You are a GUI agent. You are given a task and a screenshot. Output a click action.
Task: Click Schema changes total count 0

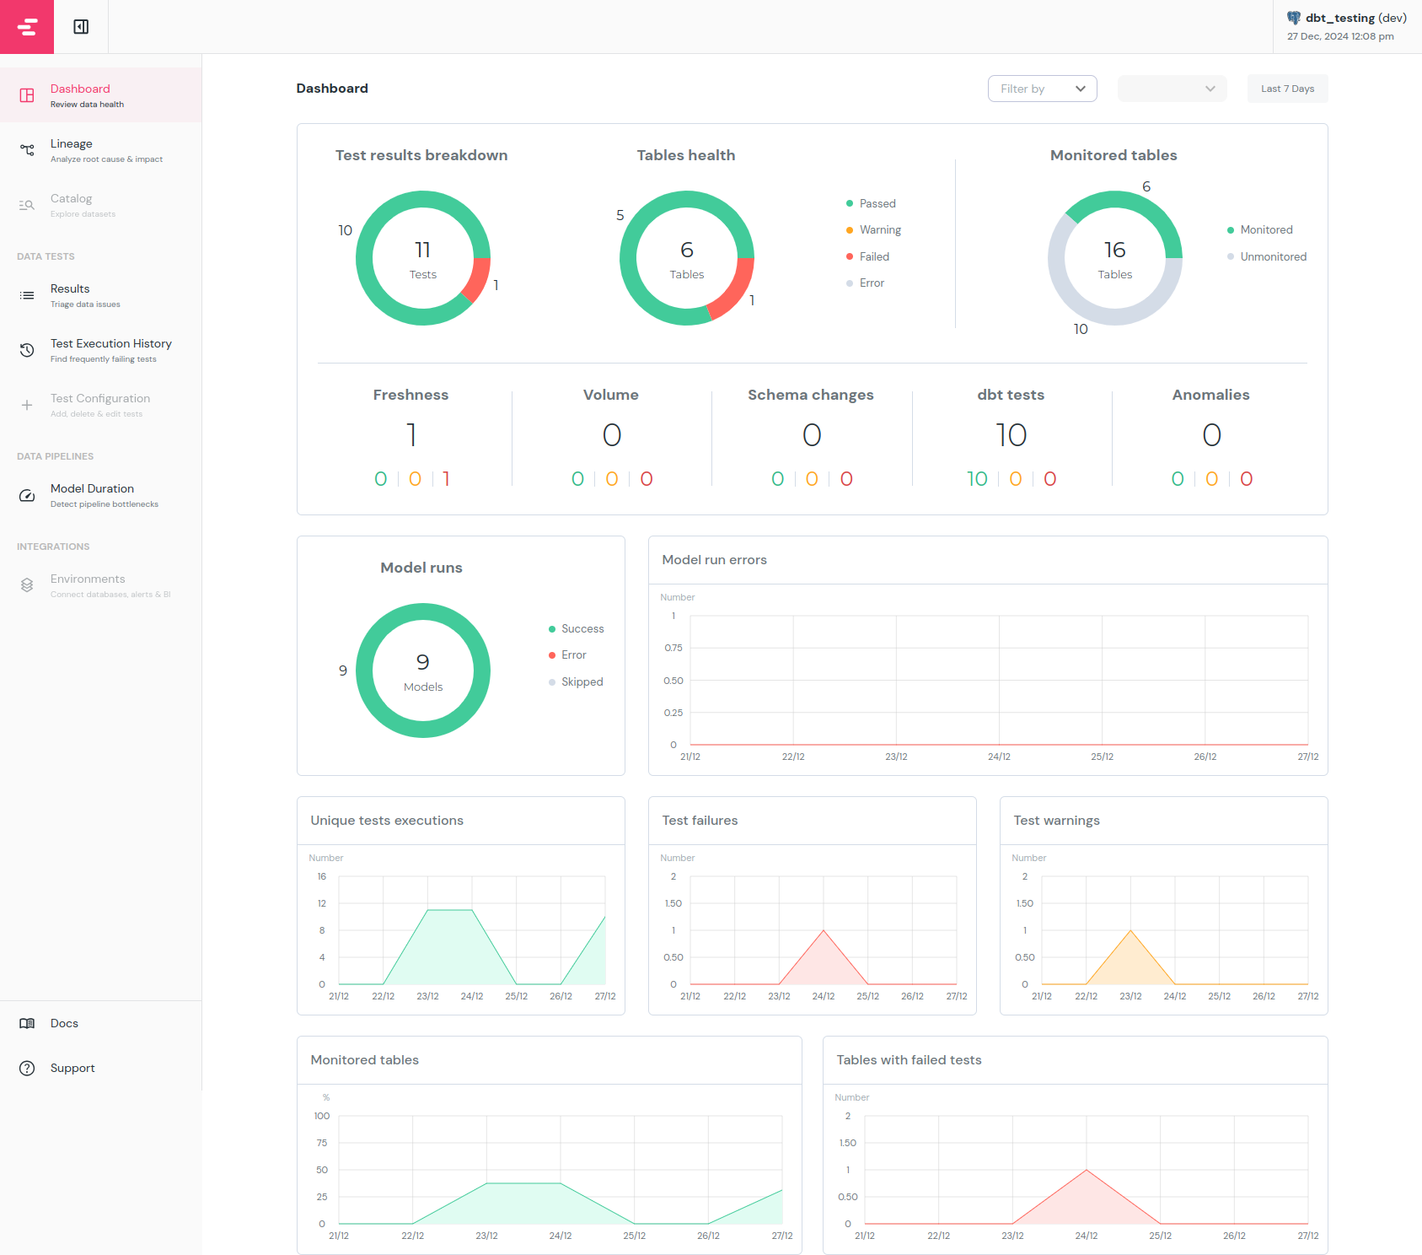tap(811, 435)
